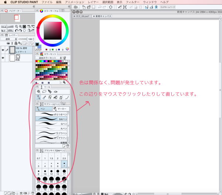
Task: Select the Eraser tool
Action: (50, 97)
